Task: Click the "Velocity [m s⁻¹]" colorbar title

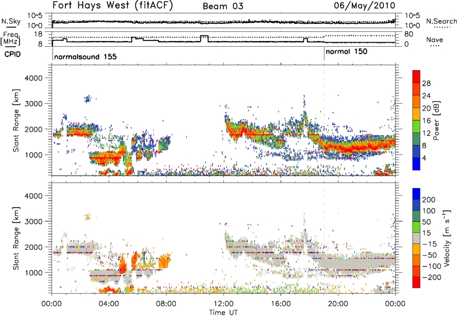Action: (x=446, y=238)
